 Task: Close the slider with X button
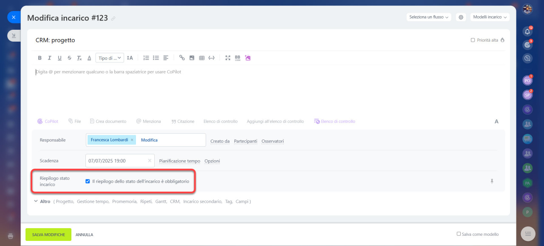14,17
